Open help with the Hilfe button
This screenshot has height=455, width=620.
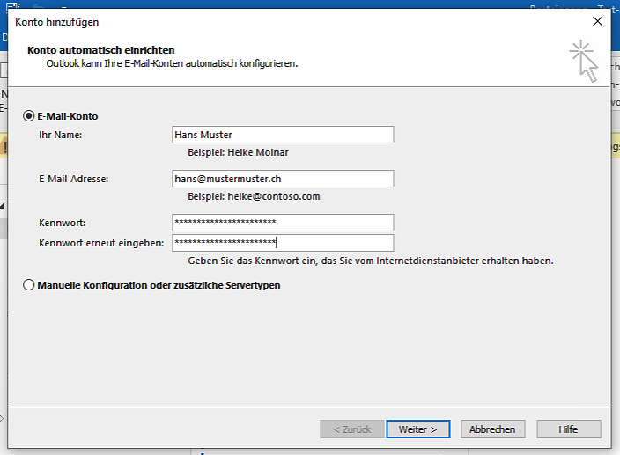tap(568, 429)
